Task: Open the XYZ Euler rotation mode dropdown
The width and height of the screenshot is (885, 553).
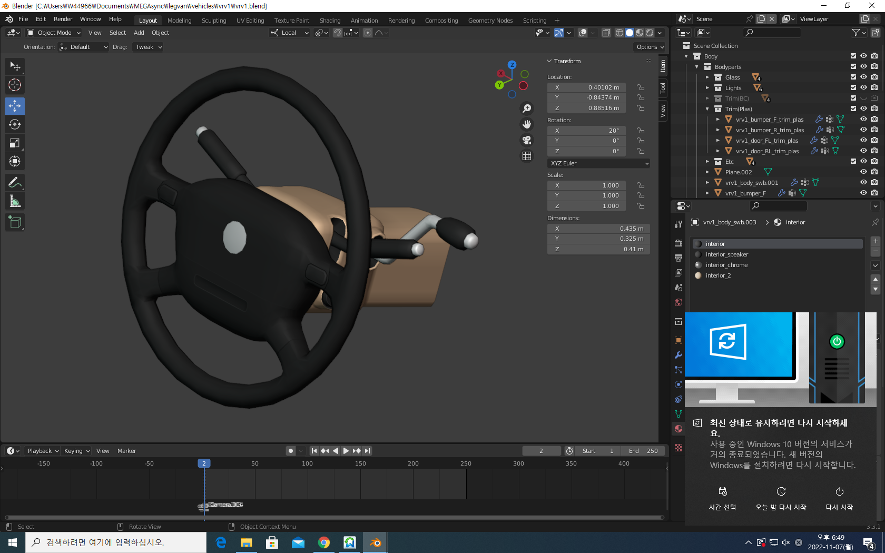Action: (598, 163)
